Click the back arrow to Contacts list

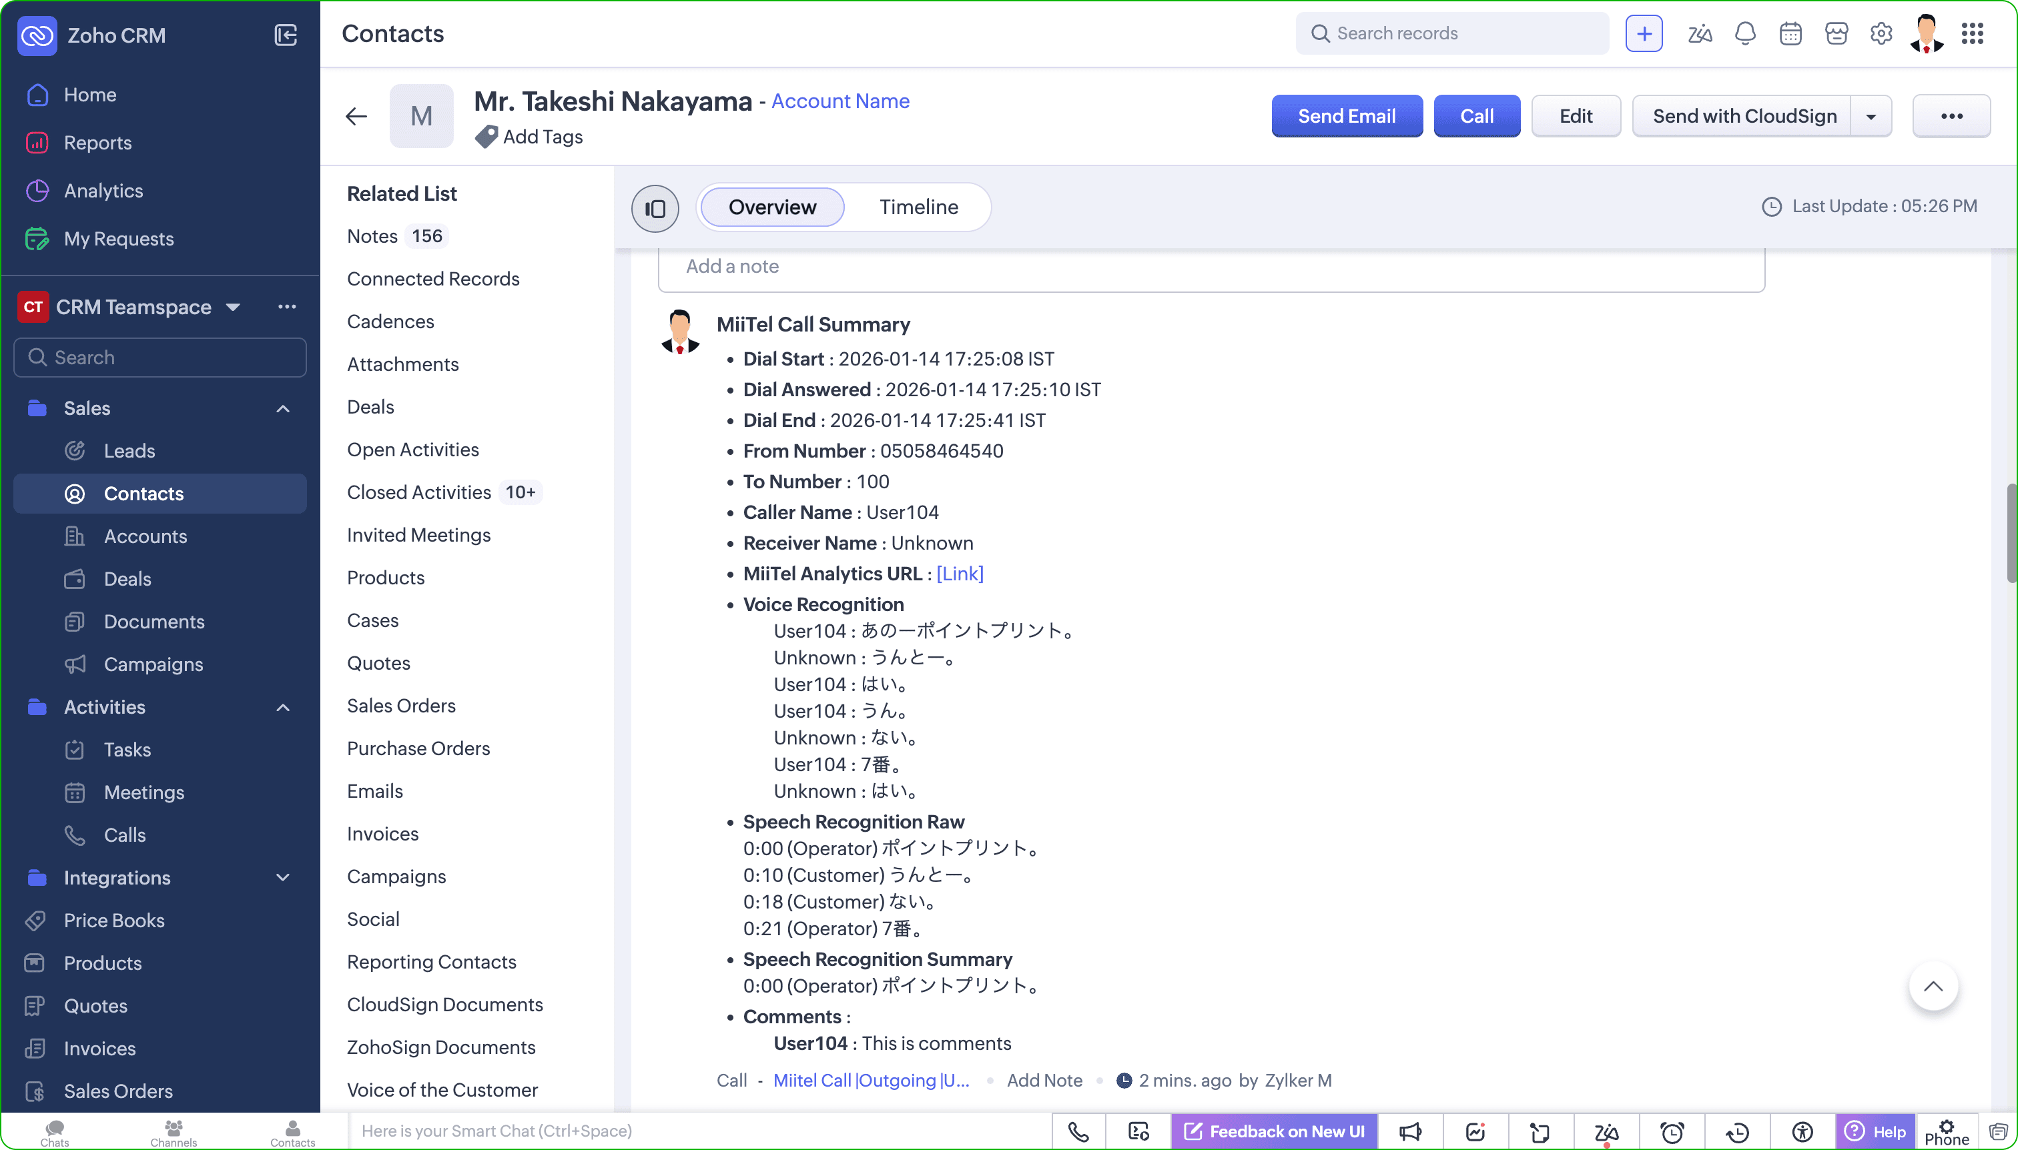tap(356, 117)
